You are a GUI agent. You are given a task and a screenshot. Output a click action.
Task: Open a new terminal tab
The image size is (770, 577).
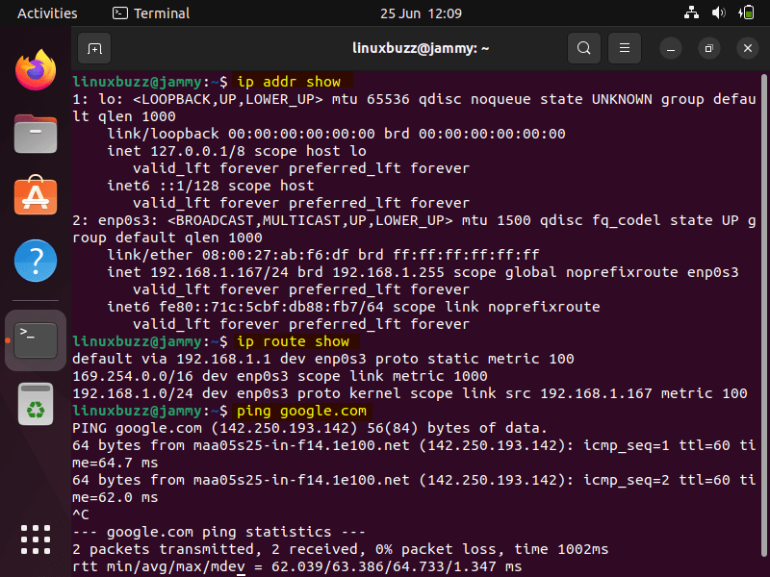[92, 47]
